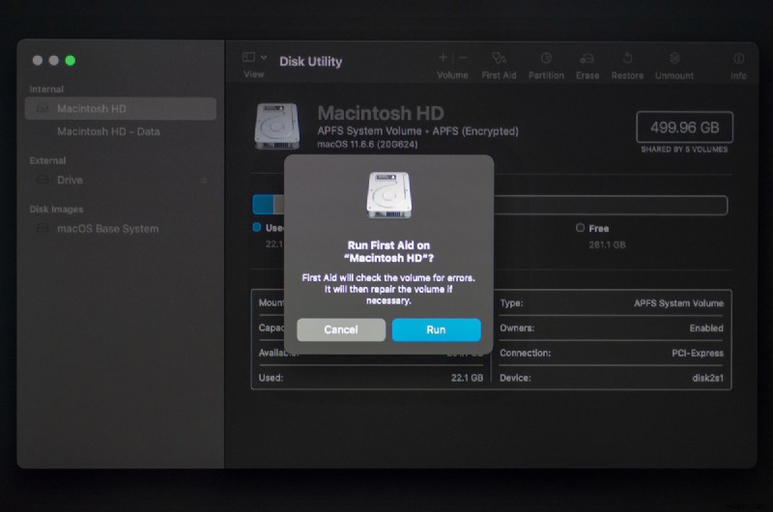Remove volume with minus icon
The image size is (773, 512).
[463, 58]
